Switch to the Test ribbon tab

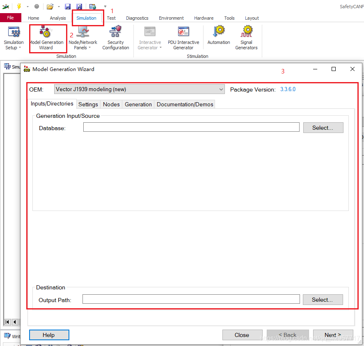[111, 18]
